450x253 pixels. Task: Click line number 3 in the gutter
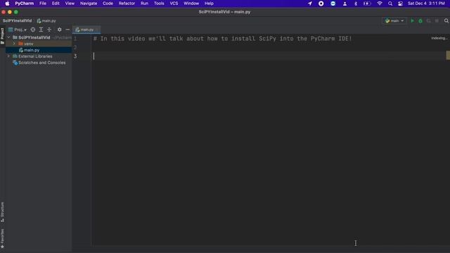tap(75, 56)
